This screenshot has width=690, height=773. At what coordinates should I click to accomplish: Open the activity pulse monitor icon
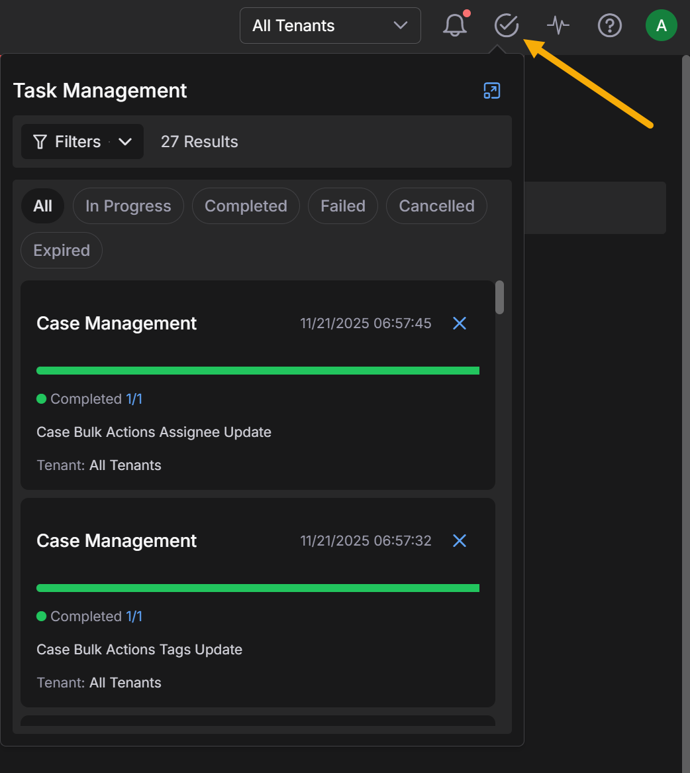pyautogui.click(x=558, y=26)
